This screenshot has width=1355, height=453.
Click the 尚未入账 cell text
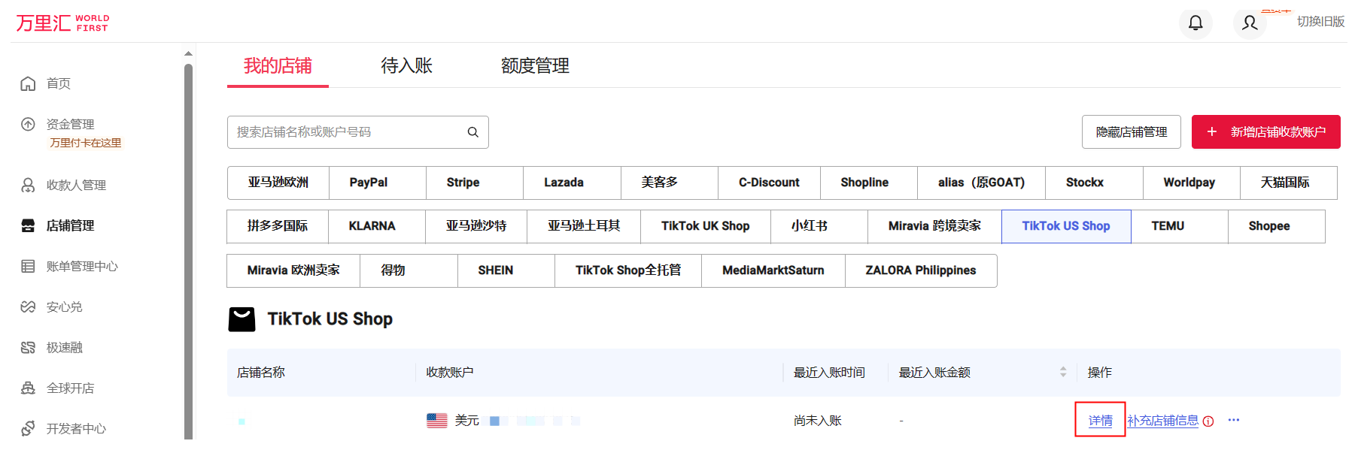[818, 421]
